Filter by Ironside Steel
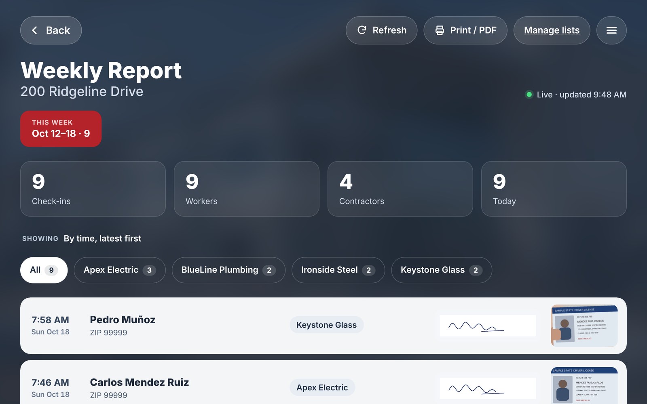Screen dimensions: 647x404 click(x=338, y=270)
